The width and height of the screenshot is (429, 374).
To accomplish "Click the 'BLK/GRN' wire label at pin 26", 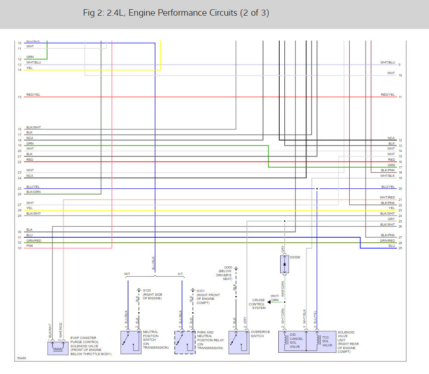I will point(33,192).
